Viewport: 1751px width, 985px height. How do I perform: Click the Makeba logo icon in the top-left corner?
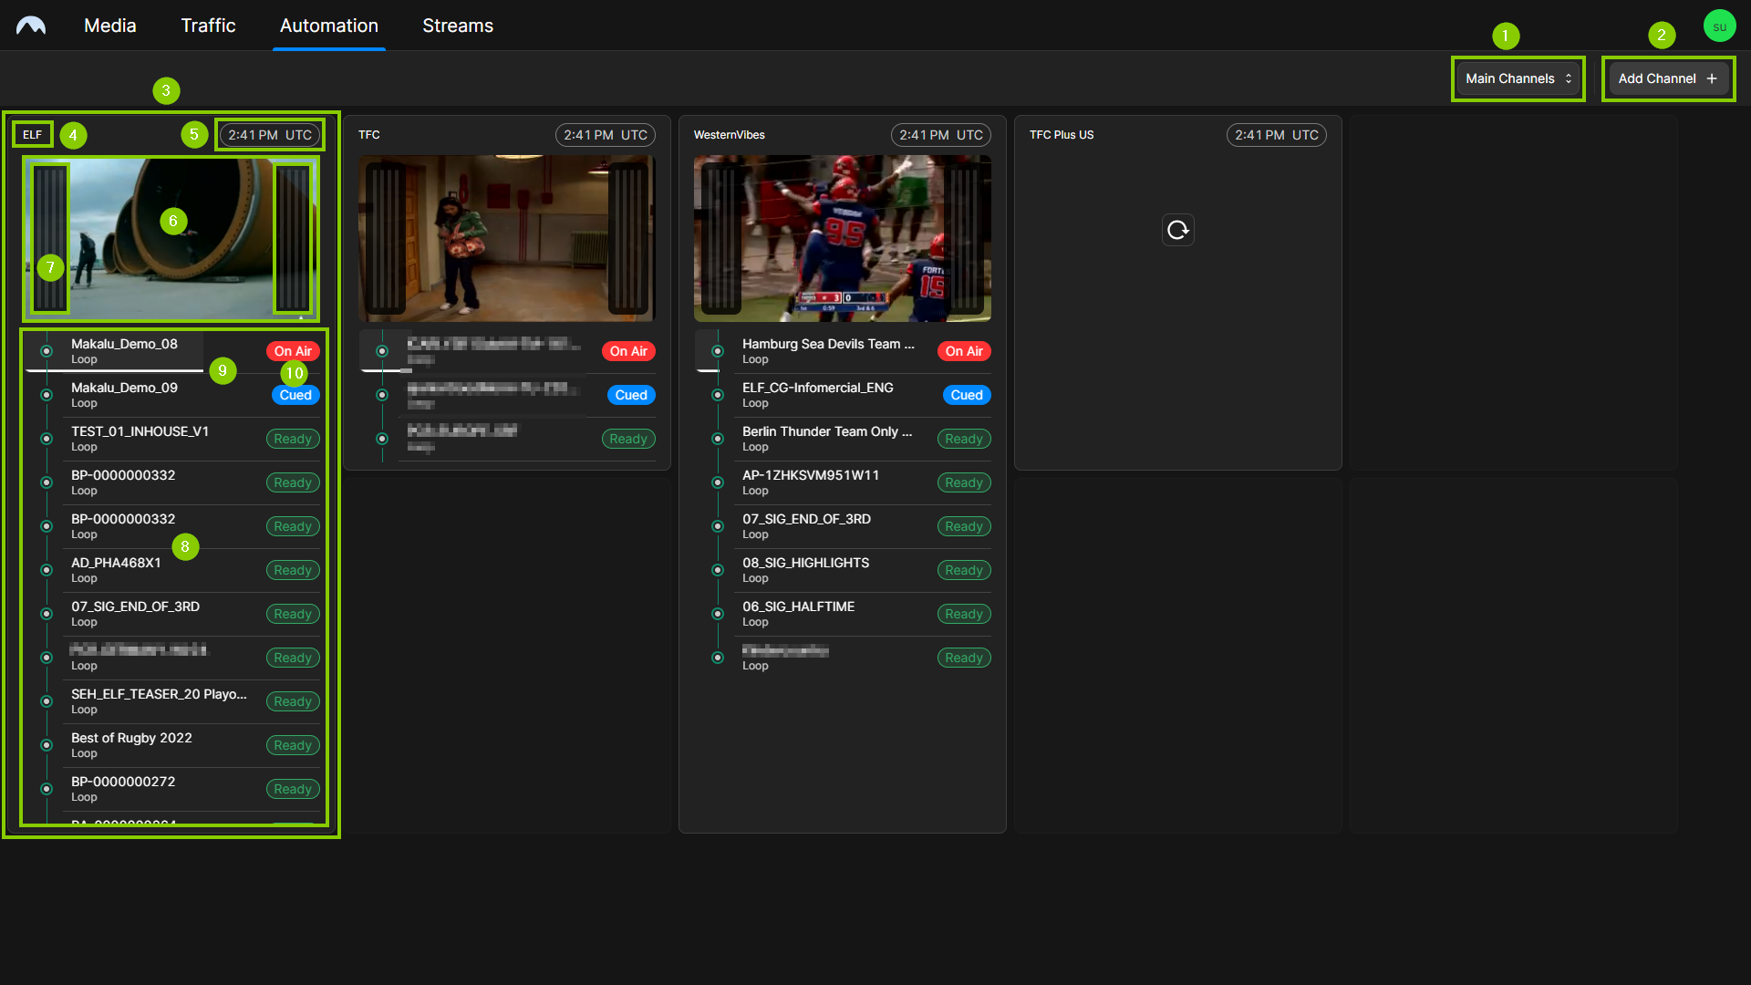coord(33,26)
